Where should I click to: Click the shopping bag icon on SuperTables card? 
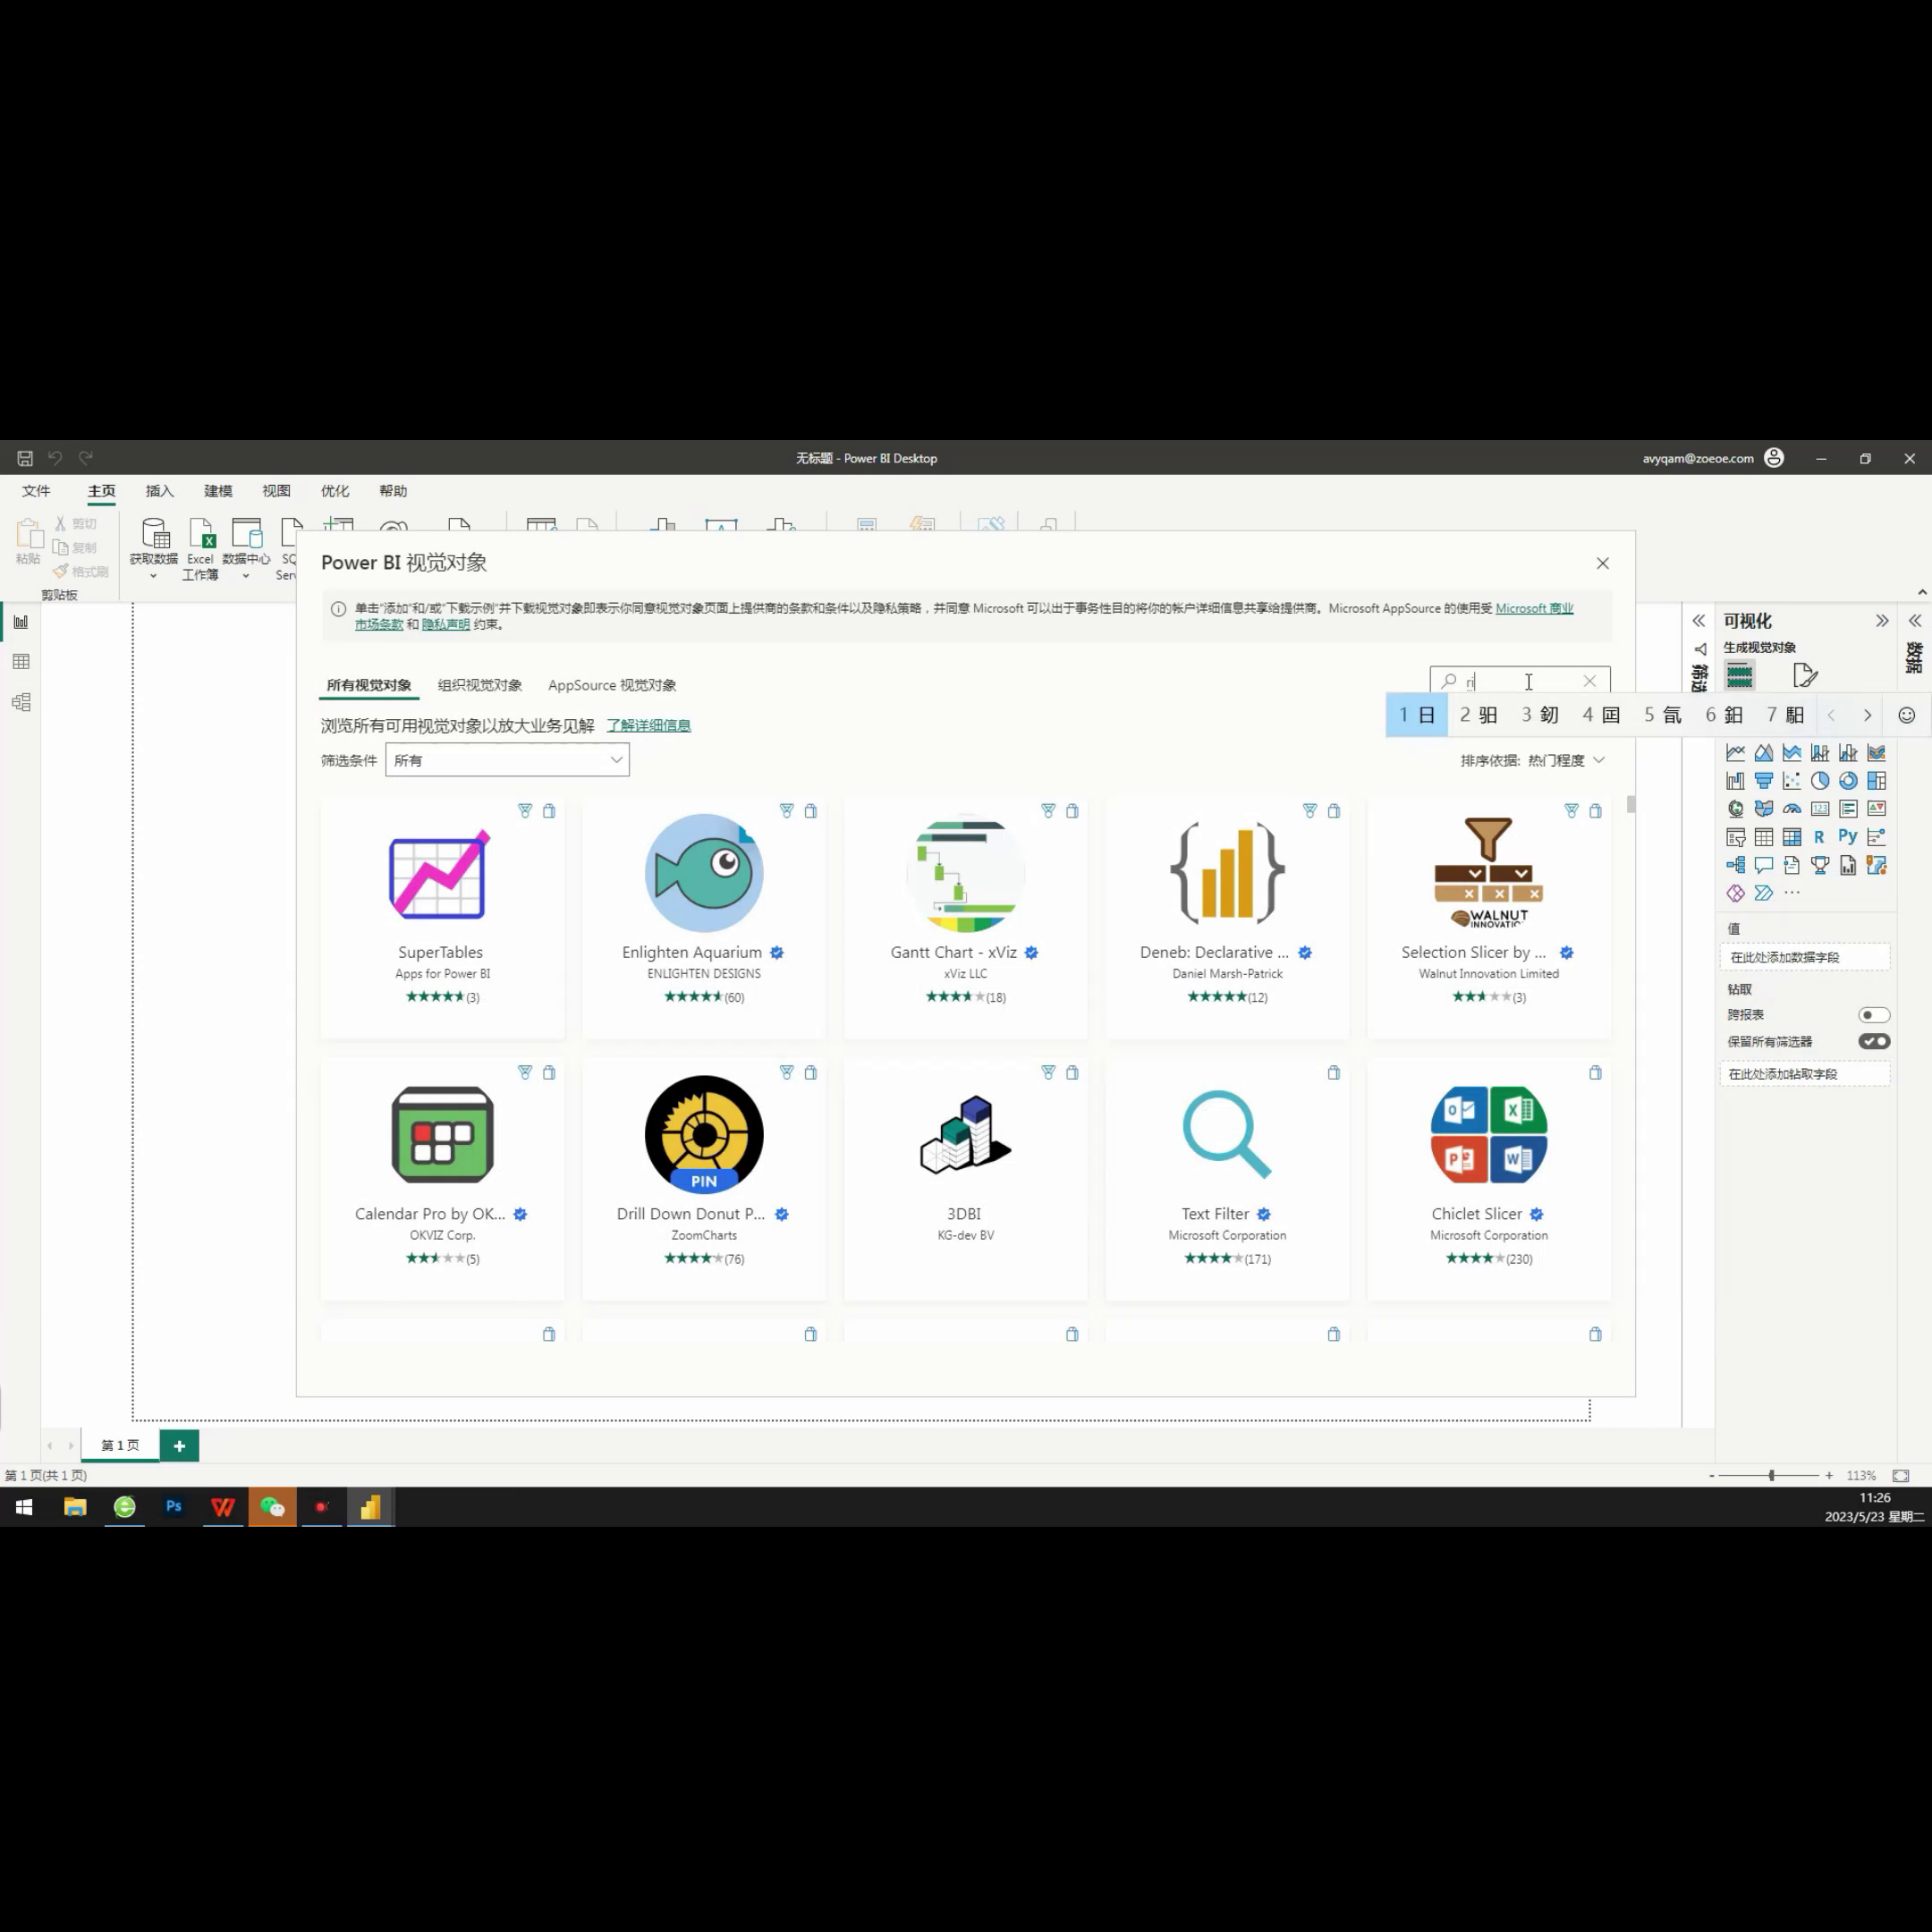point(549,811)
